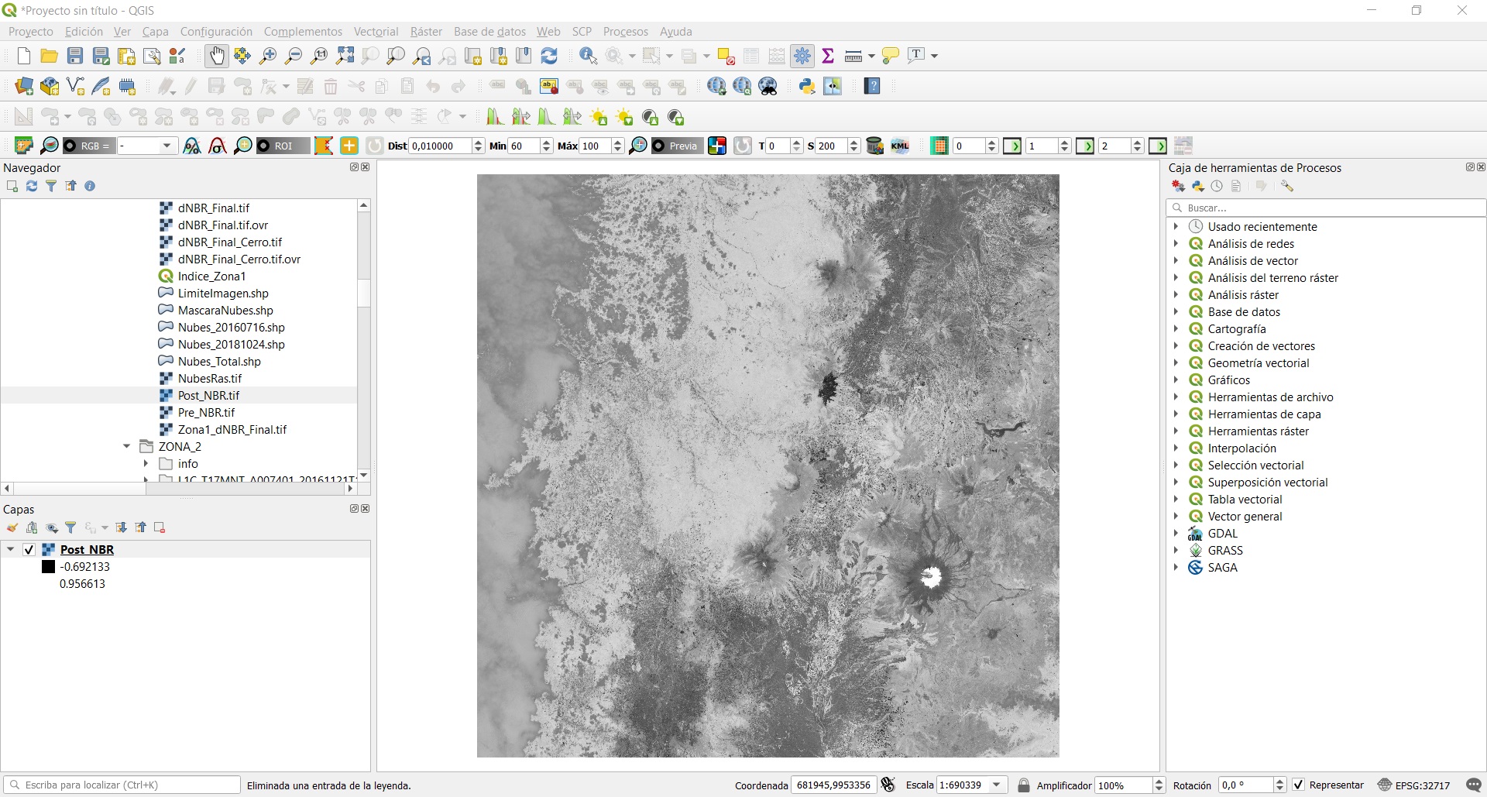Toggle visibility of Post_NBR layer

coord(29,549)
